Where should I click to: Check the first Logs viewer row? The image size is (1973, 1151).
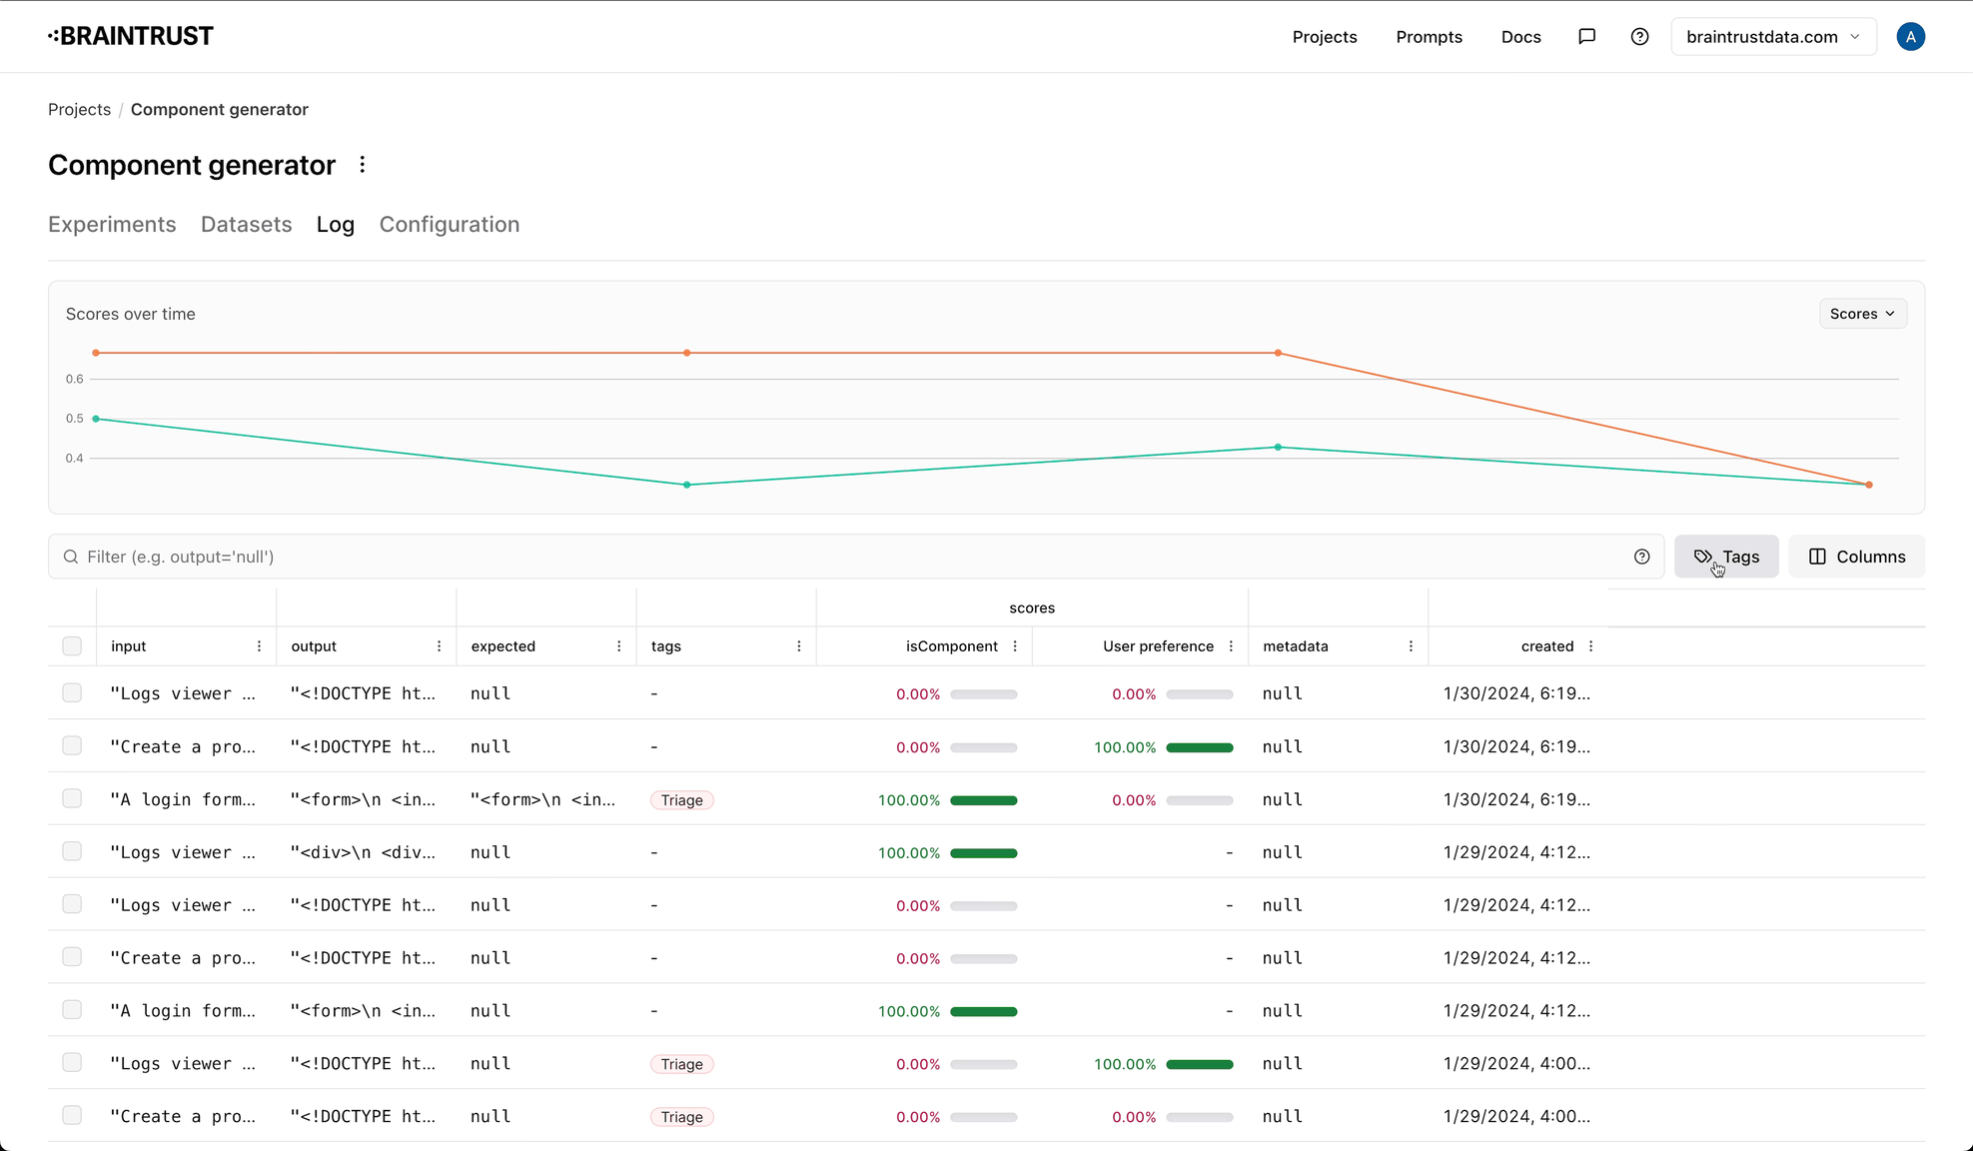pos(72,693)
